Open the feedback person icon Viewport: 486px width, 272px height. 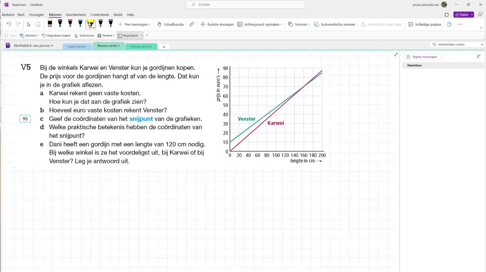[480, 15]
